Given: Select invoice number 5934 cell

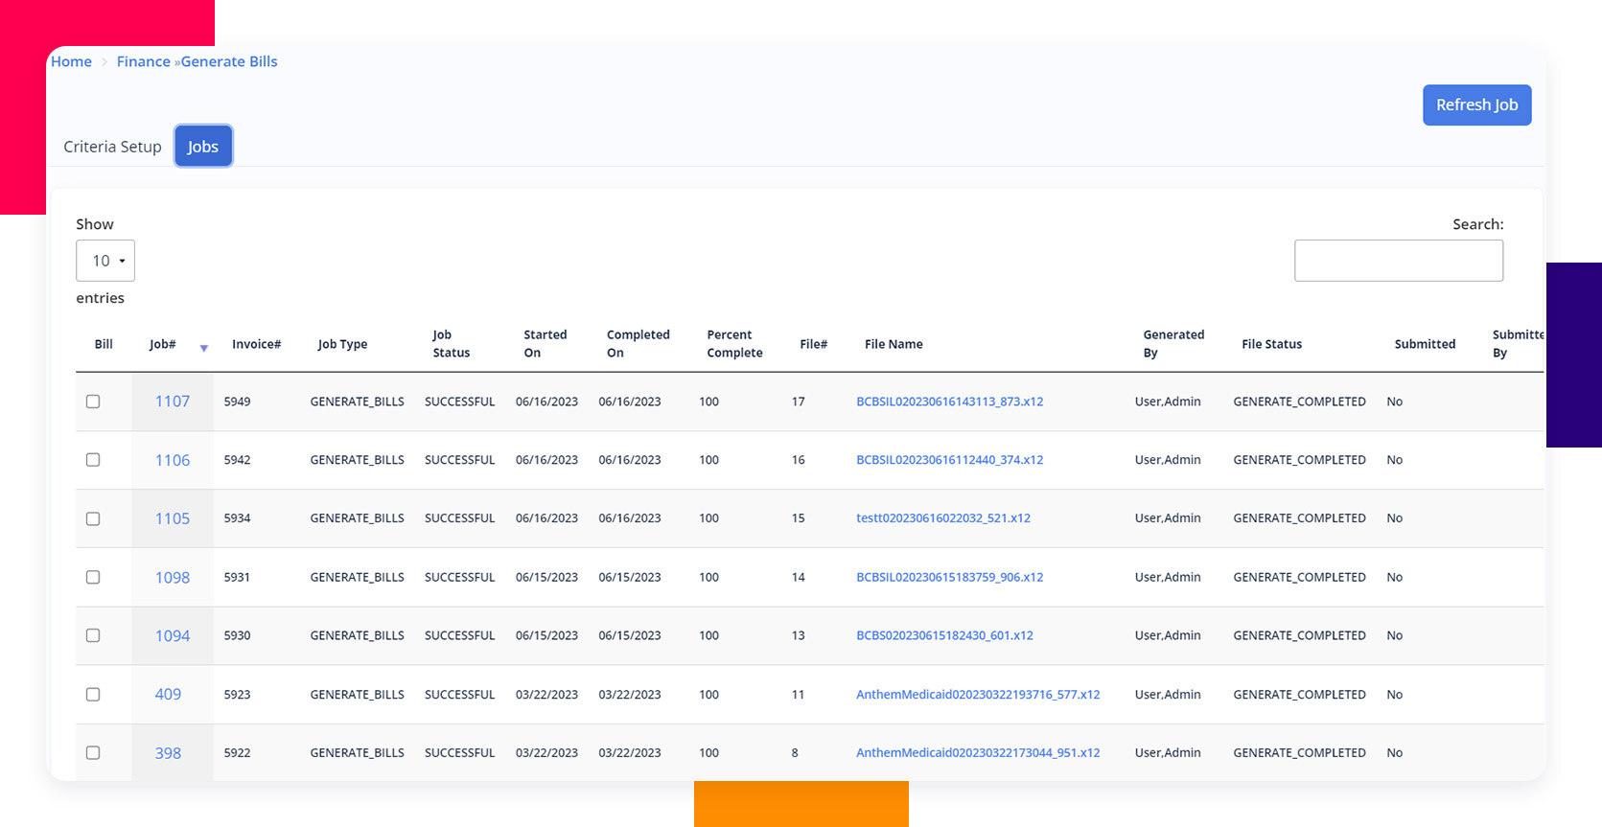Looking at the screenshot, I should [x=237, y=517].
